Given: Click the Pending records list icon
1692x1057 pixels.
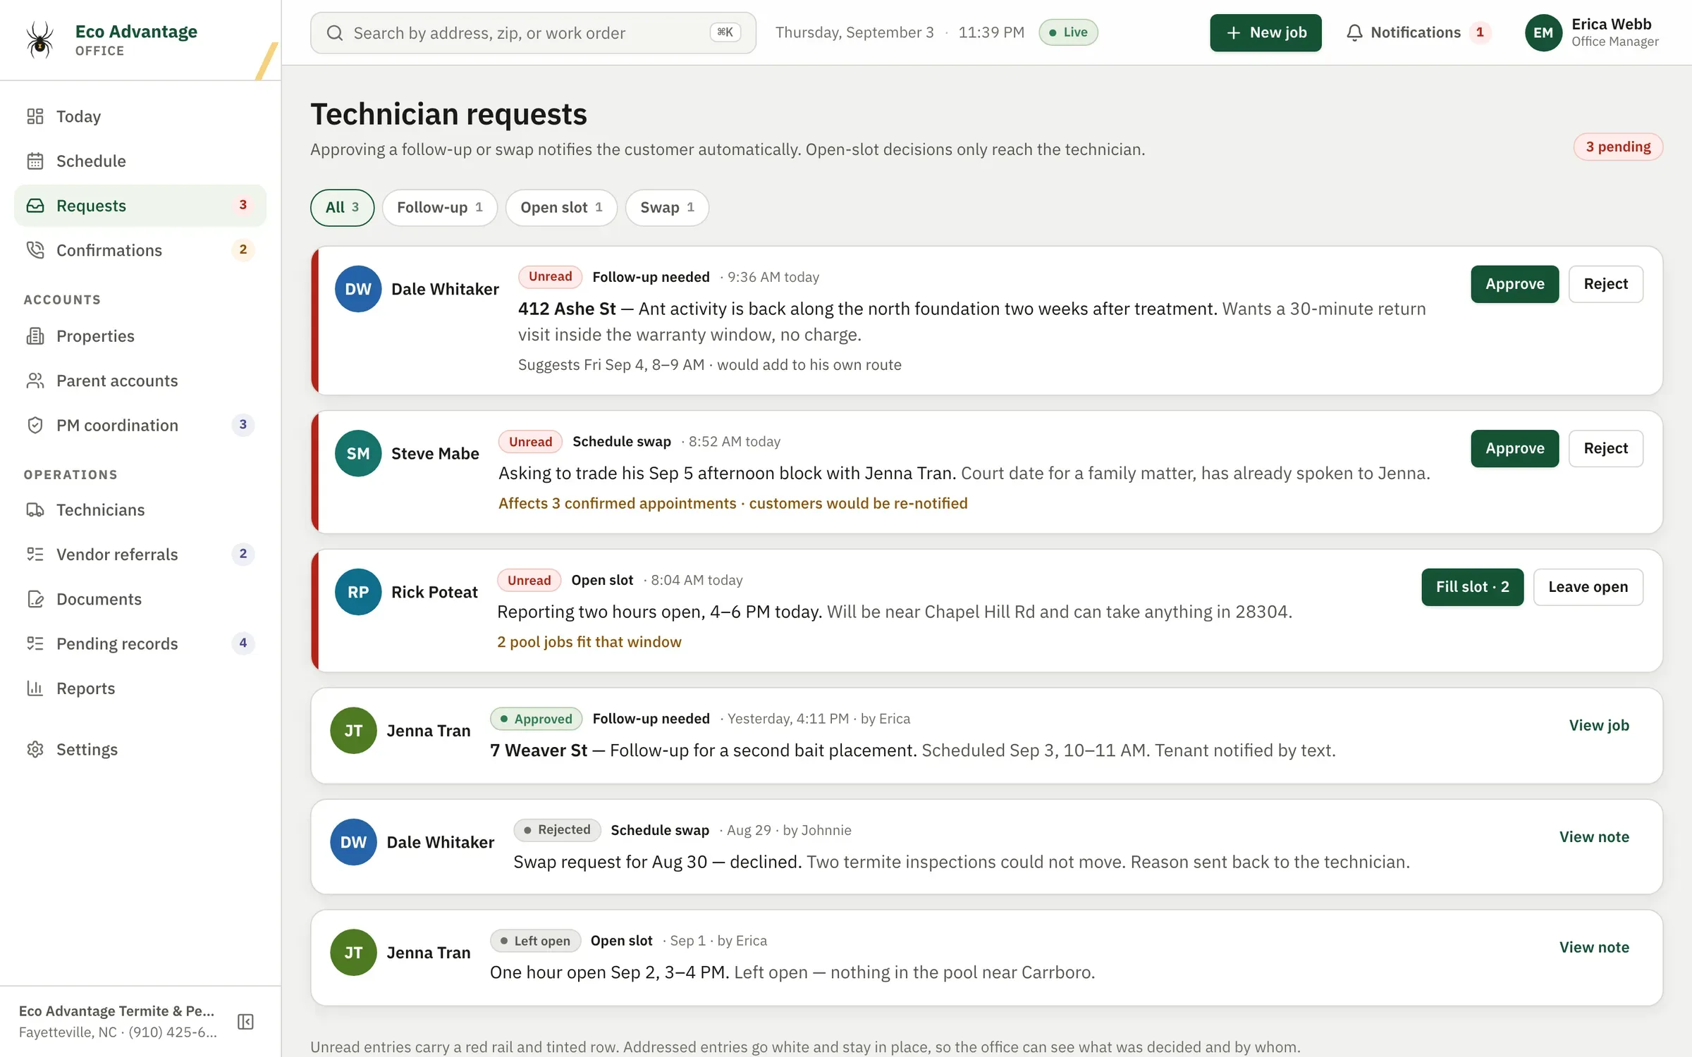Looking at the screenshot, I should coord(35,643).
